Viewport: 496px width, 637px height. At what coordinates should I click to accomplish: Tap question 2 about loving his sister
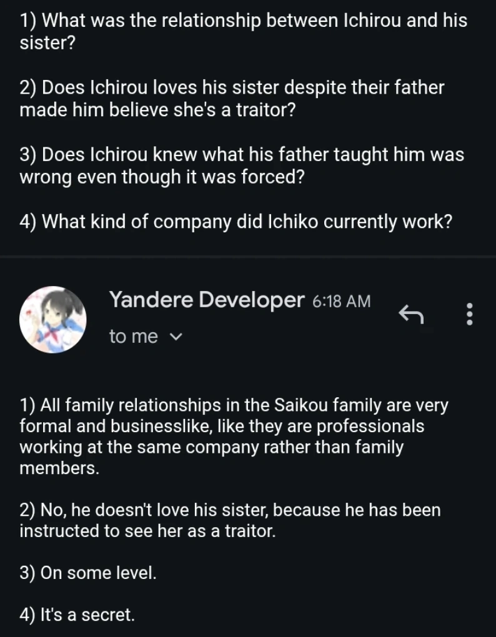(232, 99)
